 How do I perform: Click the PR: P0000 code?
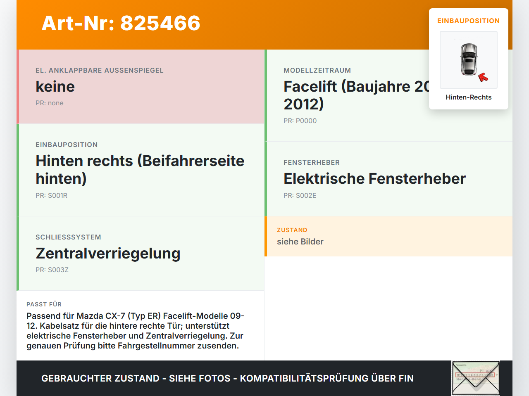(x=300, y=121)
